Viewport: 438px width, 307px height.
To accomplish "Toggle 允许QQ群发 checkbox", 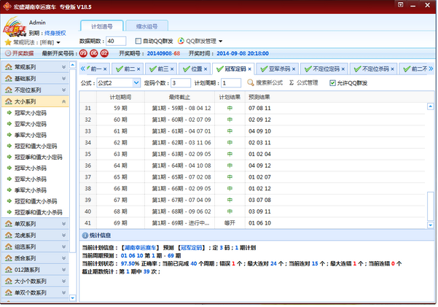I will coord(332,83).
